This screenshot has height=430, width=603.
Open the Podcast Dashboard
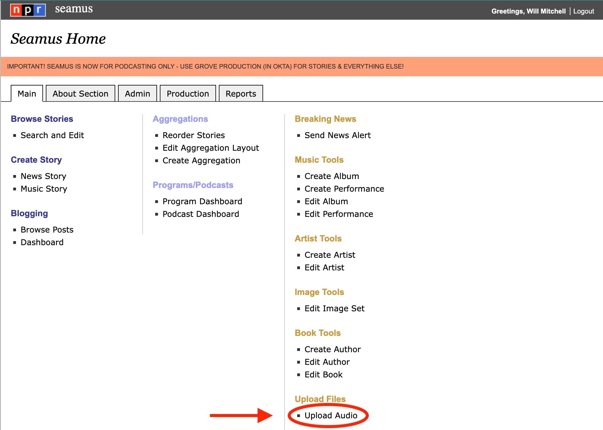pyautogui.click(x=201, y=214)
